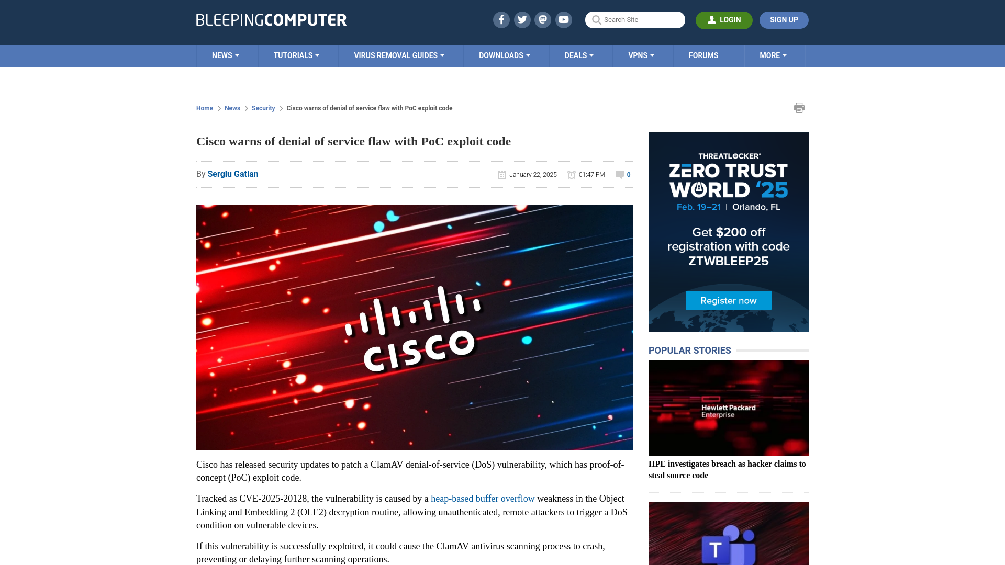The image size is (1005, 565).
Task: Click the search magnifier icon
Action: (x=596, y=19)
